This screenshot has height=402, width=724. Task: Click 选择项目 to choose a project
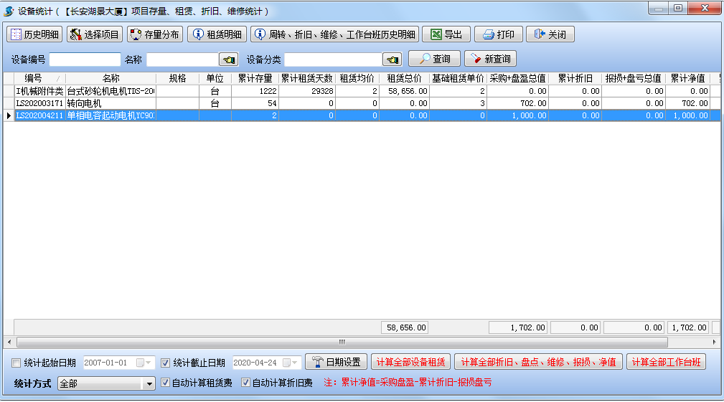(x=95, y=34)
